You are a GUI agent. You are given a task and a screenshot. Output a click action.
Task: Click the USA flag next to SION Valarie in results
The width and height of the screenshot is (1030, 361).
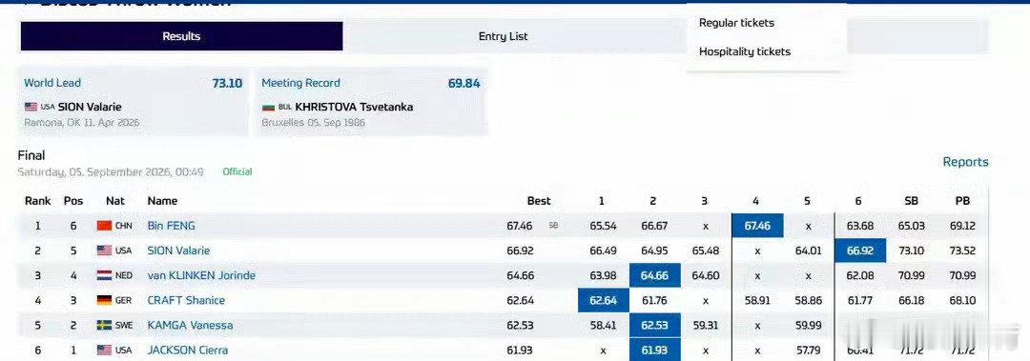pyautogui.click(x=104, y=251)
